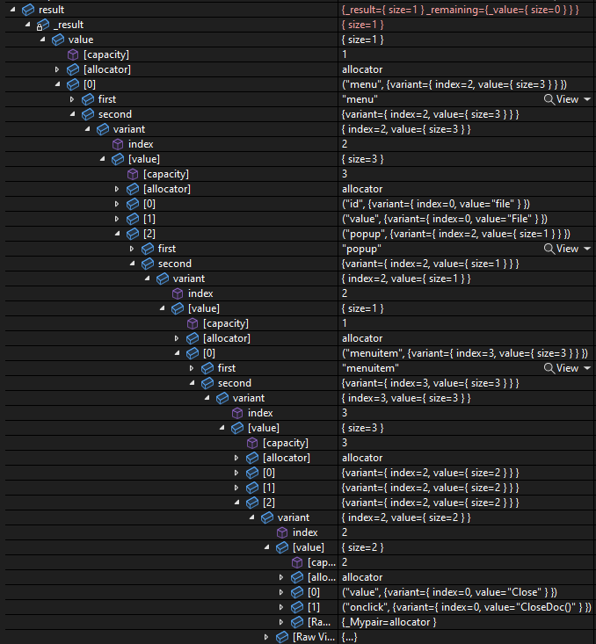Collapse the root "result" node
The width and height of the screenshot is (596, 644).
coord(12,10)
